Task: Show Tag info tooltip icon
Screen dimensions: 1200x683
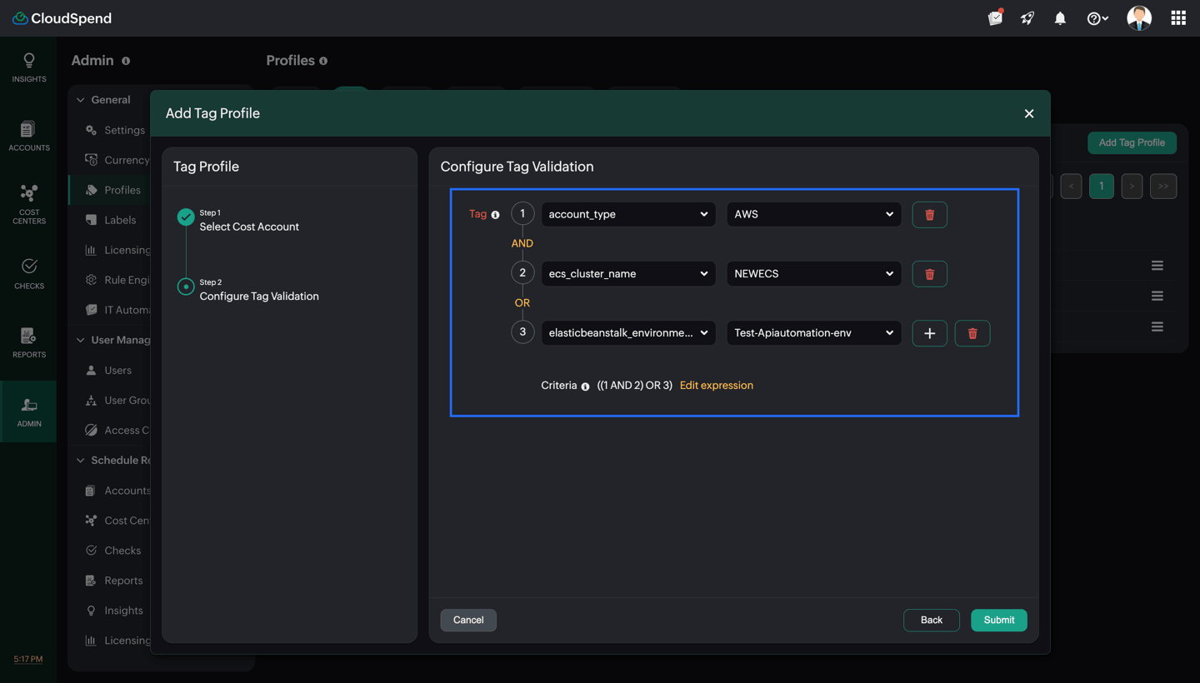Action: coord(495,215)
